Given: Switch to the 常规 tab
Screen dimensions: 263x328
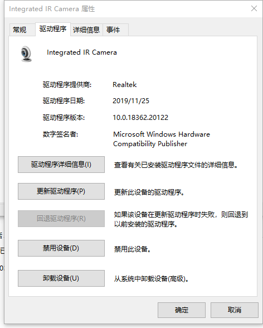Looking at the screenshot, I should tap(20, 30).
